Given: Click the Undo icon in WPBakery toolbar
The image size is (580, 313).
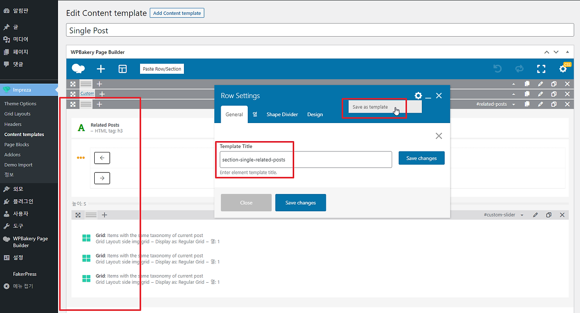Looking at the screenshot, I should [498, 69].
